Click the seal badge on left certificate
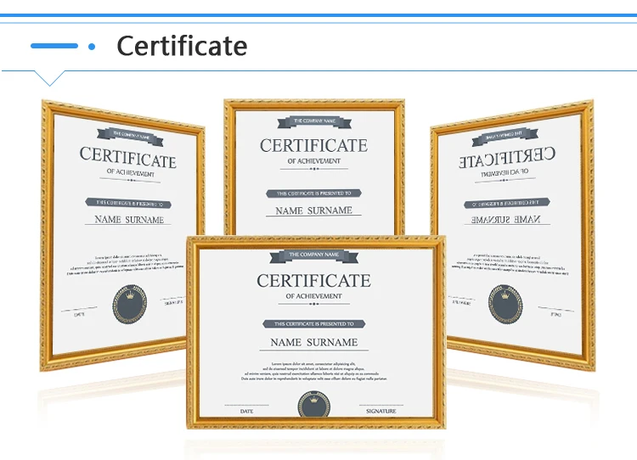This screenshot has height=460, width=637. (x=130, y=304)
